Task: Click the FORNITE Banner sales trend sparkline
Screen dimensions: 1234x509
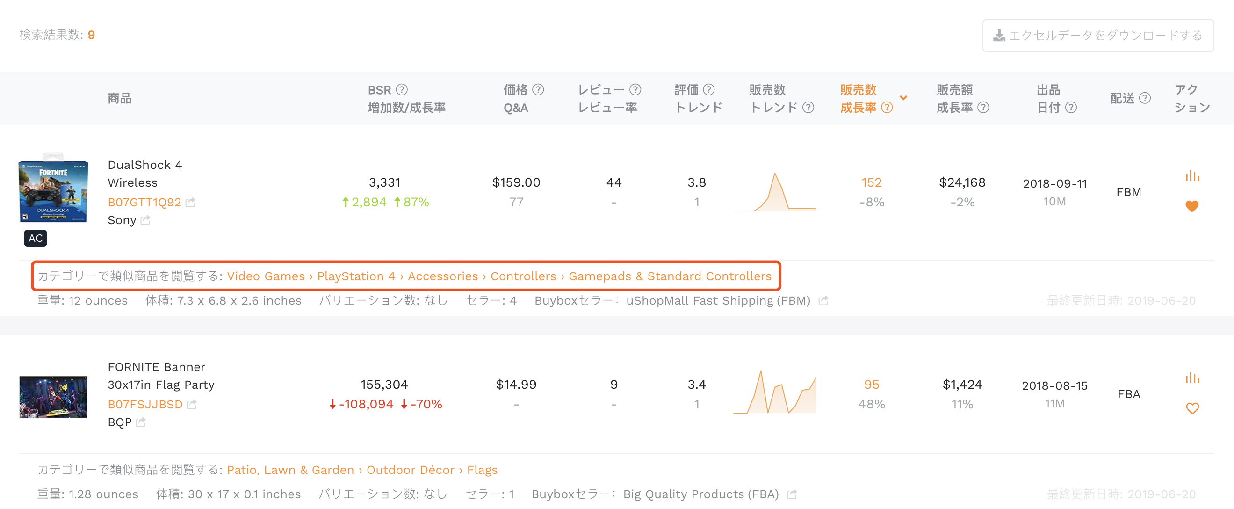Action: click(775, 392)
